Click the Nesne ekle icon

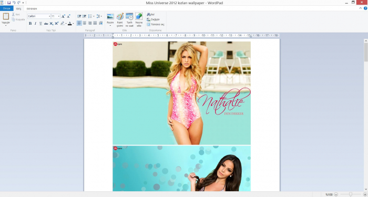coord(139,17)
